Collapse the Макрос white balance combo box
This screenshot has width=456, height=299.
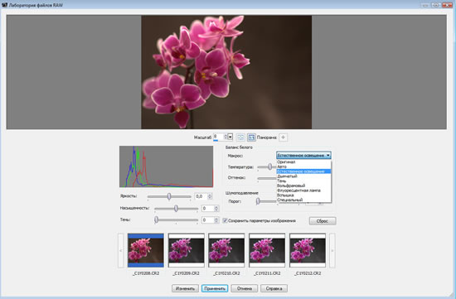[x=327, y=156]
